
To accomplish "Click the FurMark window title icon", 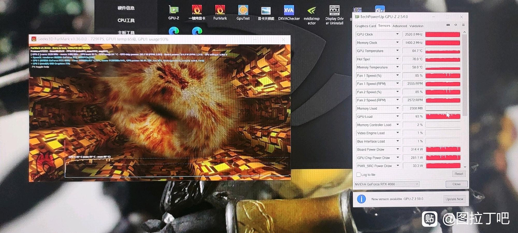I will (x=34, y=39).
